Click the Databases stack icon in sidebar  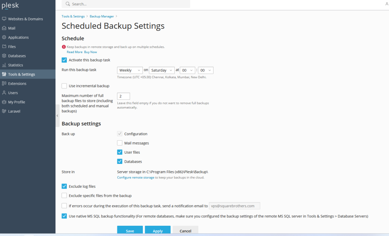pyautogui.click(x=4, y=56)
